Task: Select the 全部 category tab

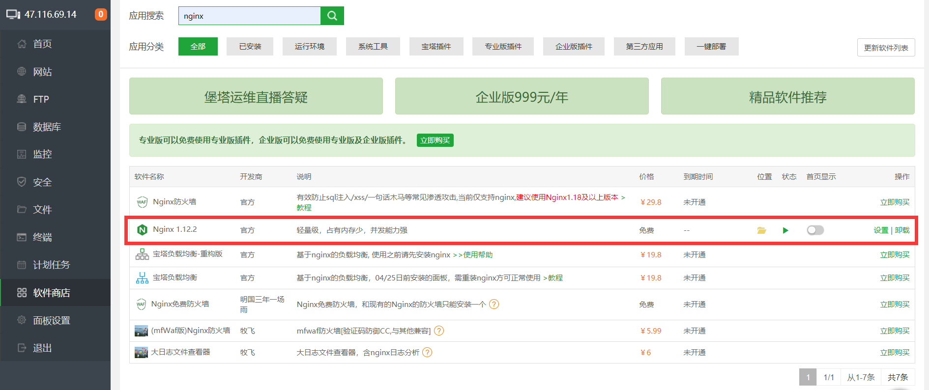Action: [198, 46]
